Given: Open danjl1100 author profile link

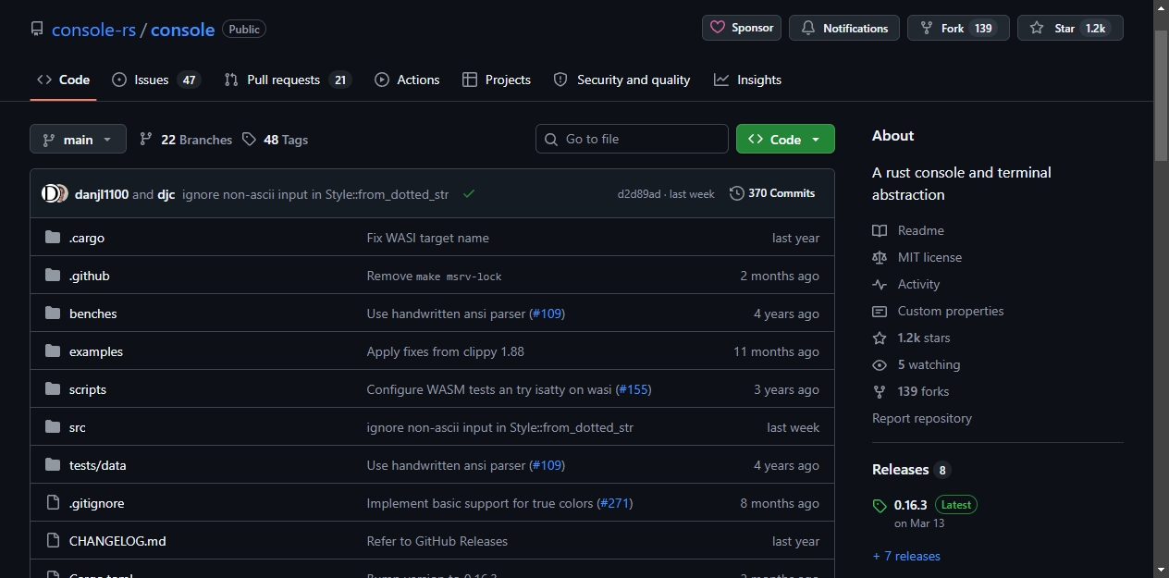Looking at the screenshot, I should pos(102,194).
